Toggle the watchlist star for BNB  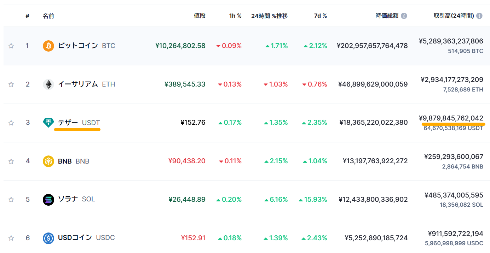tap(11, 161)
